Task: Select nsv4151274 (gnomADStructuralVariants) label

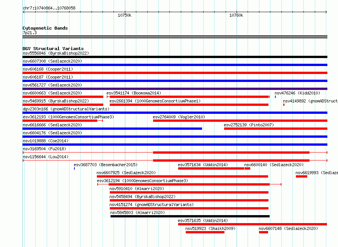Action: point(152,205)
